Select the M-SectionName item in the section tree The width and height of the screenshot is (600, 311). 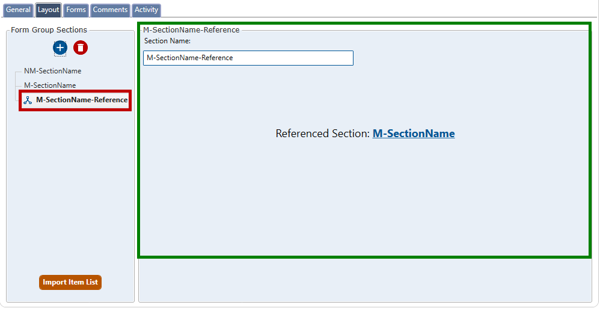click(50, 85)
